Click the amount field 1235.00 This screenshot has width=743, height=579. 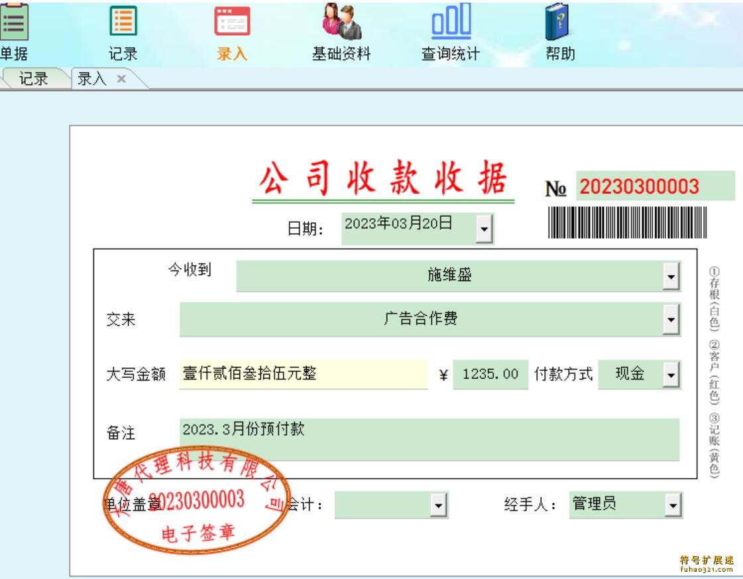point(490,374)
